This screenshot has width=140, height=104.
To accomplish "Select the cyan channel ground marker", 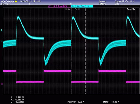I will click(2, 41).
